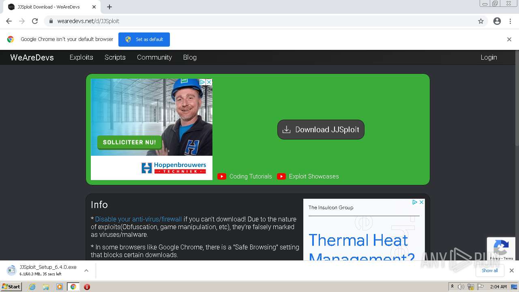519x292 pixels.
Task: Bookmark this page with the star icon
Action: click(x=481, y=21)
